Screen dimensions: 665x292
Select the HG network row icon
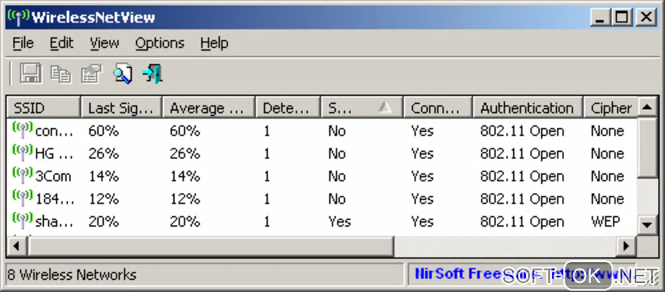22,153
